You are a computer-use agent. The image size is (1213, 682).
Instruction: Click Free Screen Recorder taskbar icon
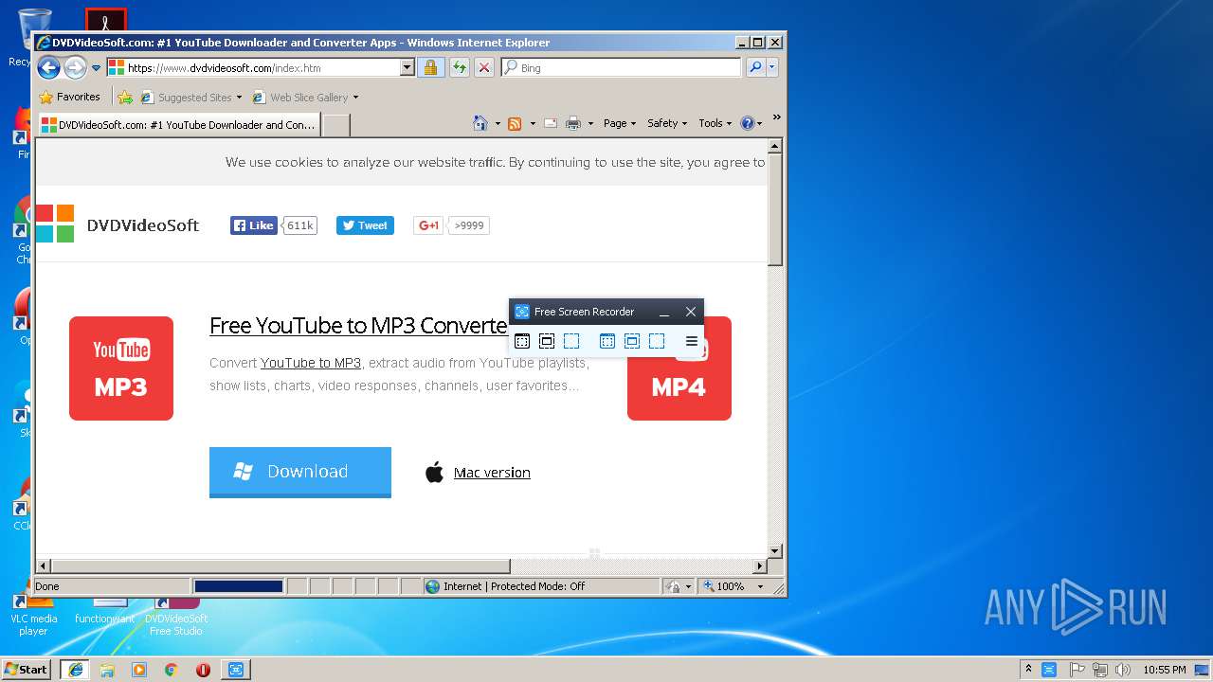[x=236, y=670]
